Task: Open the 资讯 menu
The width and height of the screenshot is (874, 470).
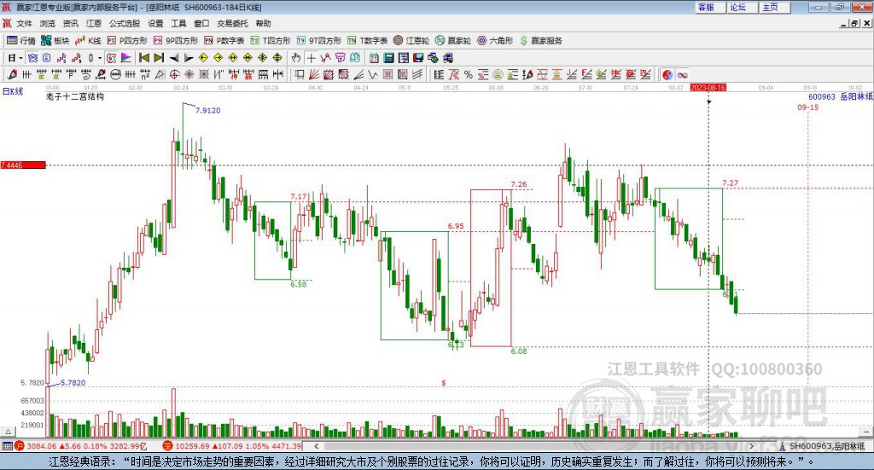Action: pyautogui.click(x=70, y=23)
